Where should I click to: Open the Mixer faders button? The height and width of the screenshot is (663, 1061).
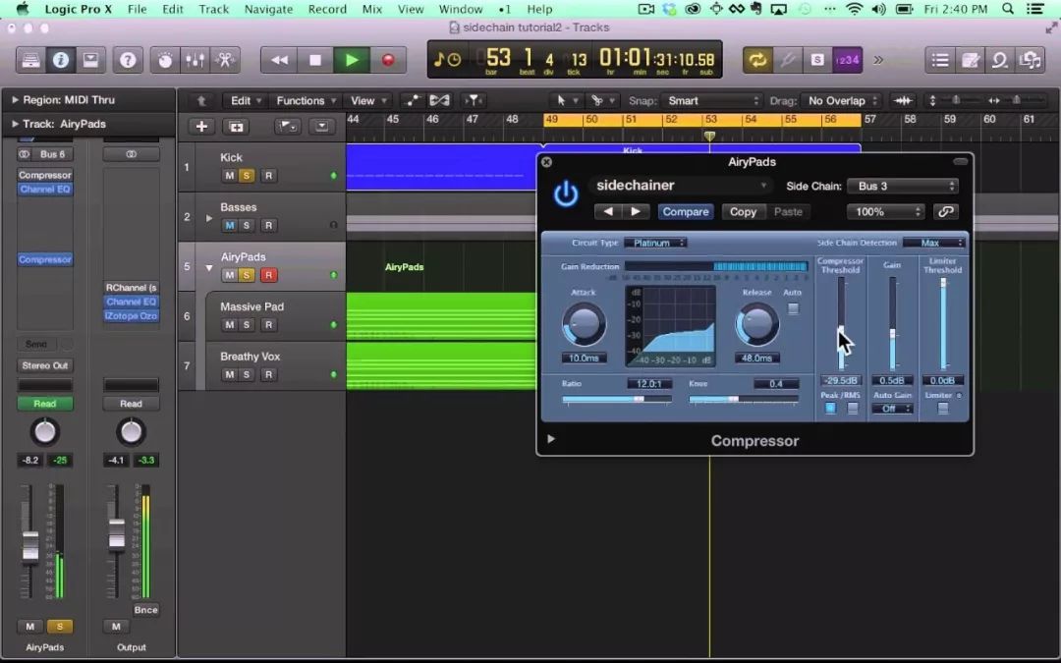point(195,60)
